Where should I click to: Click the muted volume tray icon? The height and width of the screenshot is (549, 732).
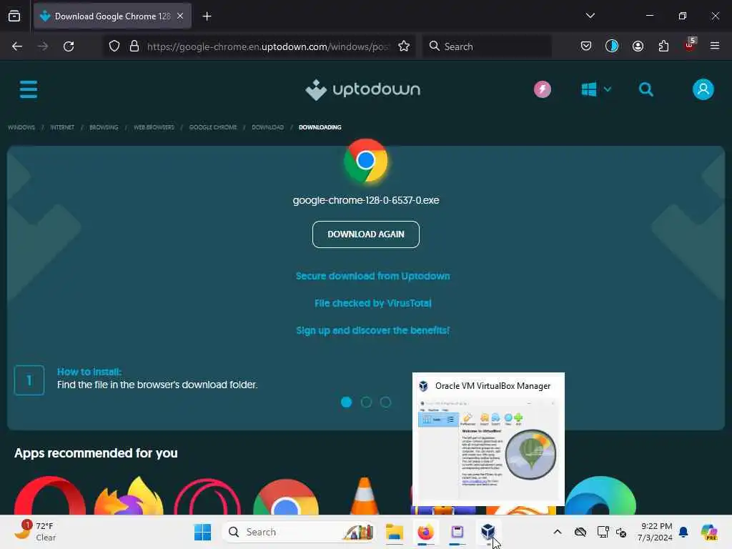(x=621, y=532)
